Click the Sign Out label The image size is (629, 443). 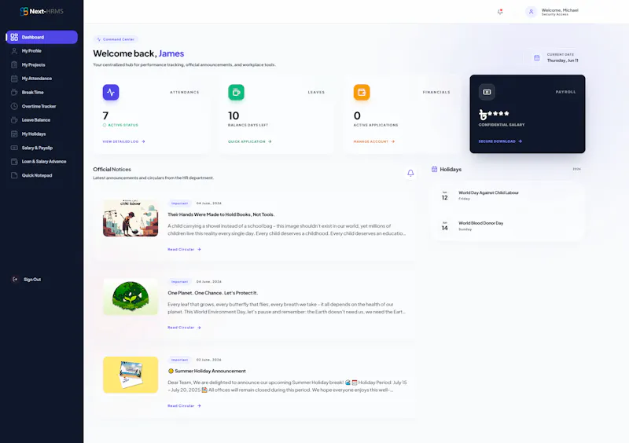32,280
